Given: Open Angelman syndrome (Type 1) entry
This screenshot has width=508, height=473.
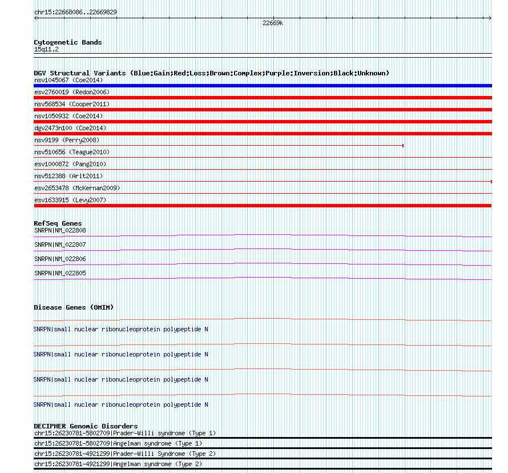Looking at the screenshot, I should [118, 443].
